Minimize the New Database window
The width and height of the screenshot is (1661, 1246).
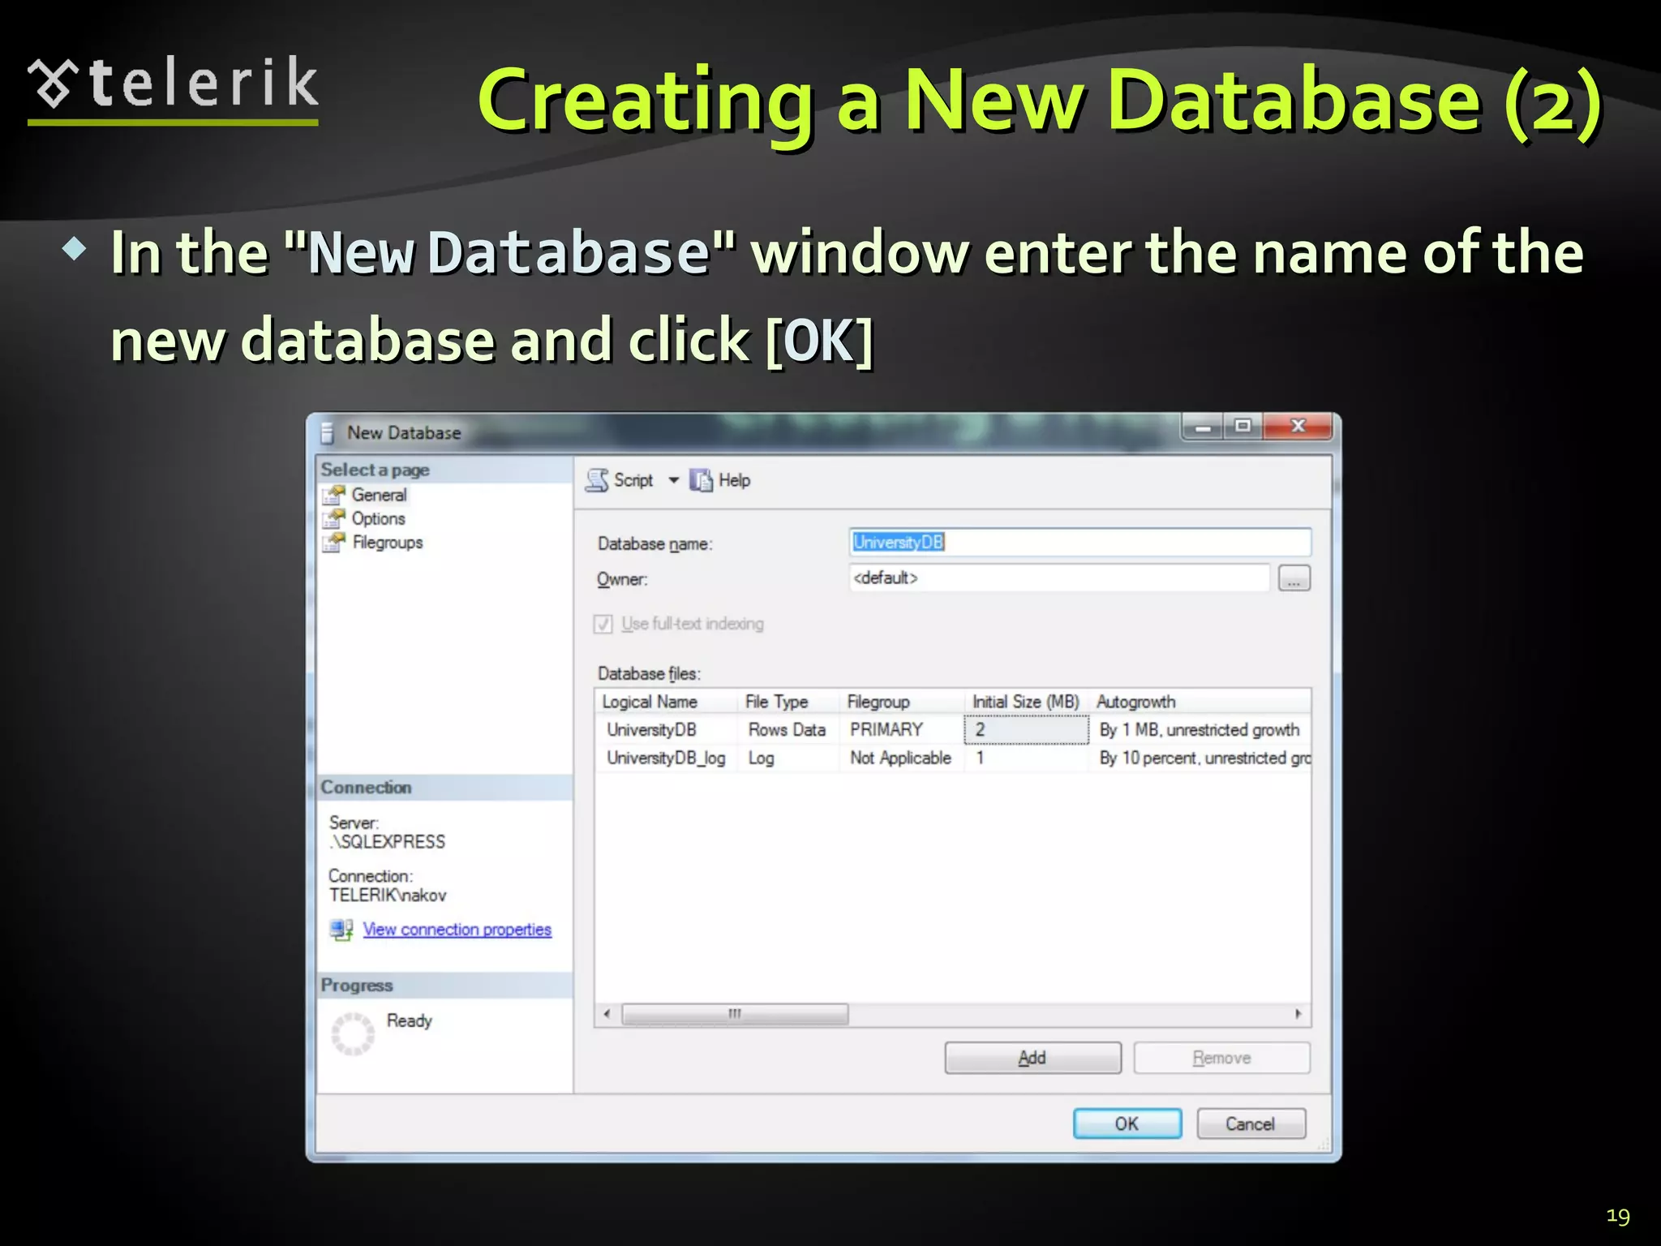click(x=1204, y=427)
